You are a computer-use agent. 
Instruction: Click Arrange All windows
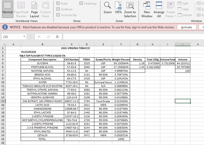coord(159,9)
